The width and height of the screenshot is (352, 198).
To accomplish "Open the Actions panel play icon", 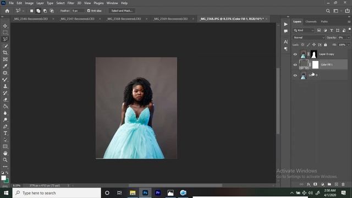I will (x=285, y=24).
